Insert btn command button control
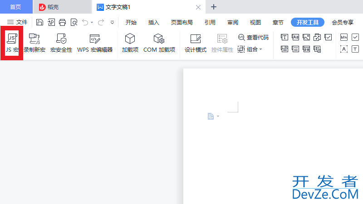The width and height of the screenshot is (363, 204). (344, 37)
